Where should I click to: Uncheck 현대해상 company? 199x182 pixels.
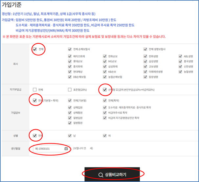tap(70, 72)
